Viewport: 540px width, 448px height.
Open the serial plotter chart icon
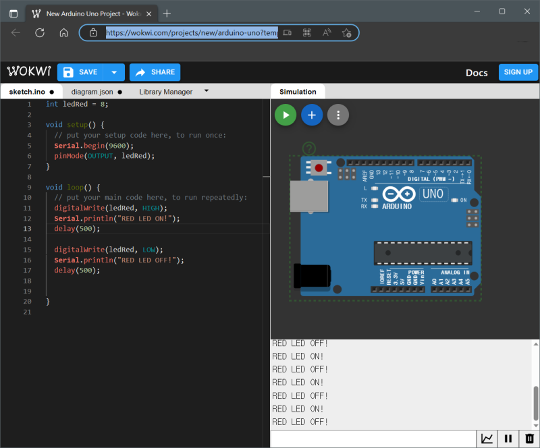[487, 439]
